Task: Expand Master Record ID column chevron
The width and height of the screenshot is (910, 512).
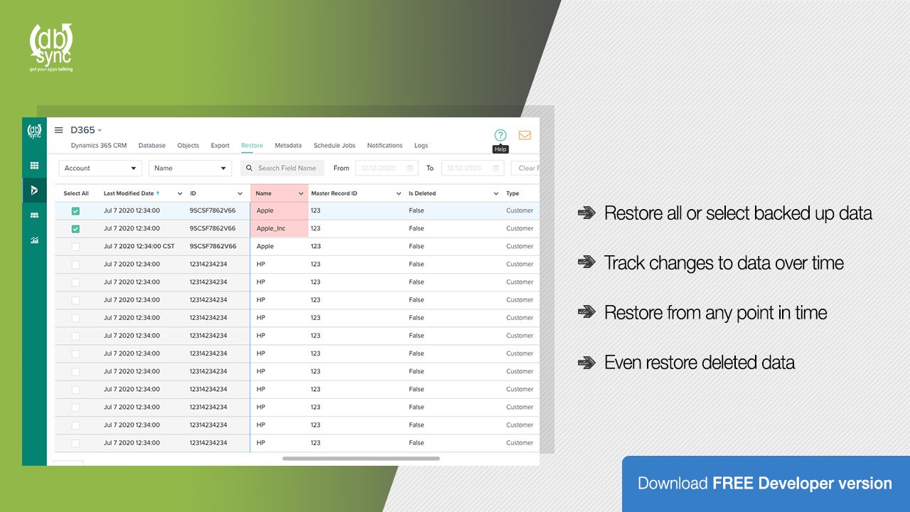Action: click(398, 193)
